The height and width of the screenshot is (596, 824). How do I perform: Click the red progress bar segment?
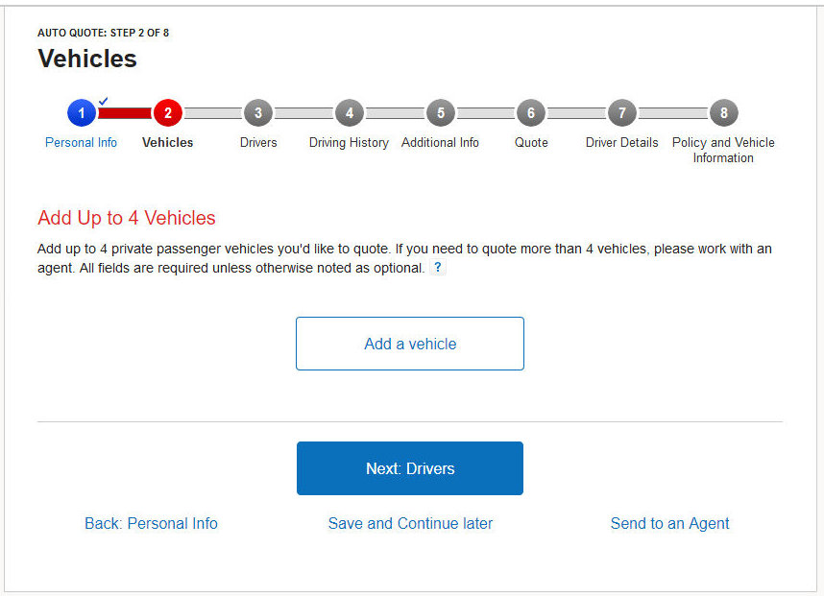pyautogui.click(x=125, y=113)
